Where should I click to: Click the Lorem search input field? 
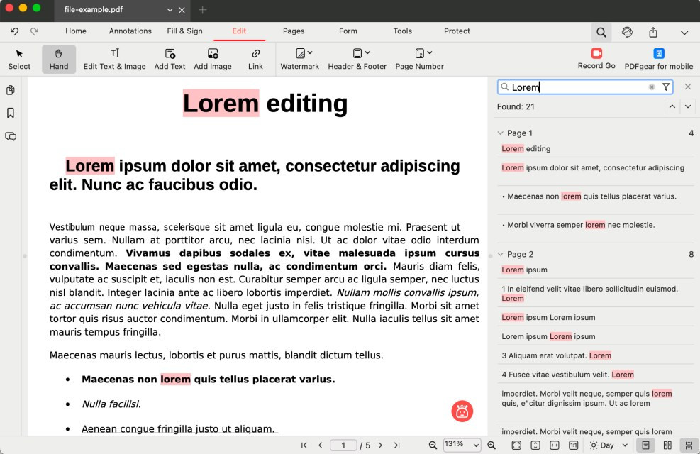pos(578,87)
